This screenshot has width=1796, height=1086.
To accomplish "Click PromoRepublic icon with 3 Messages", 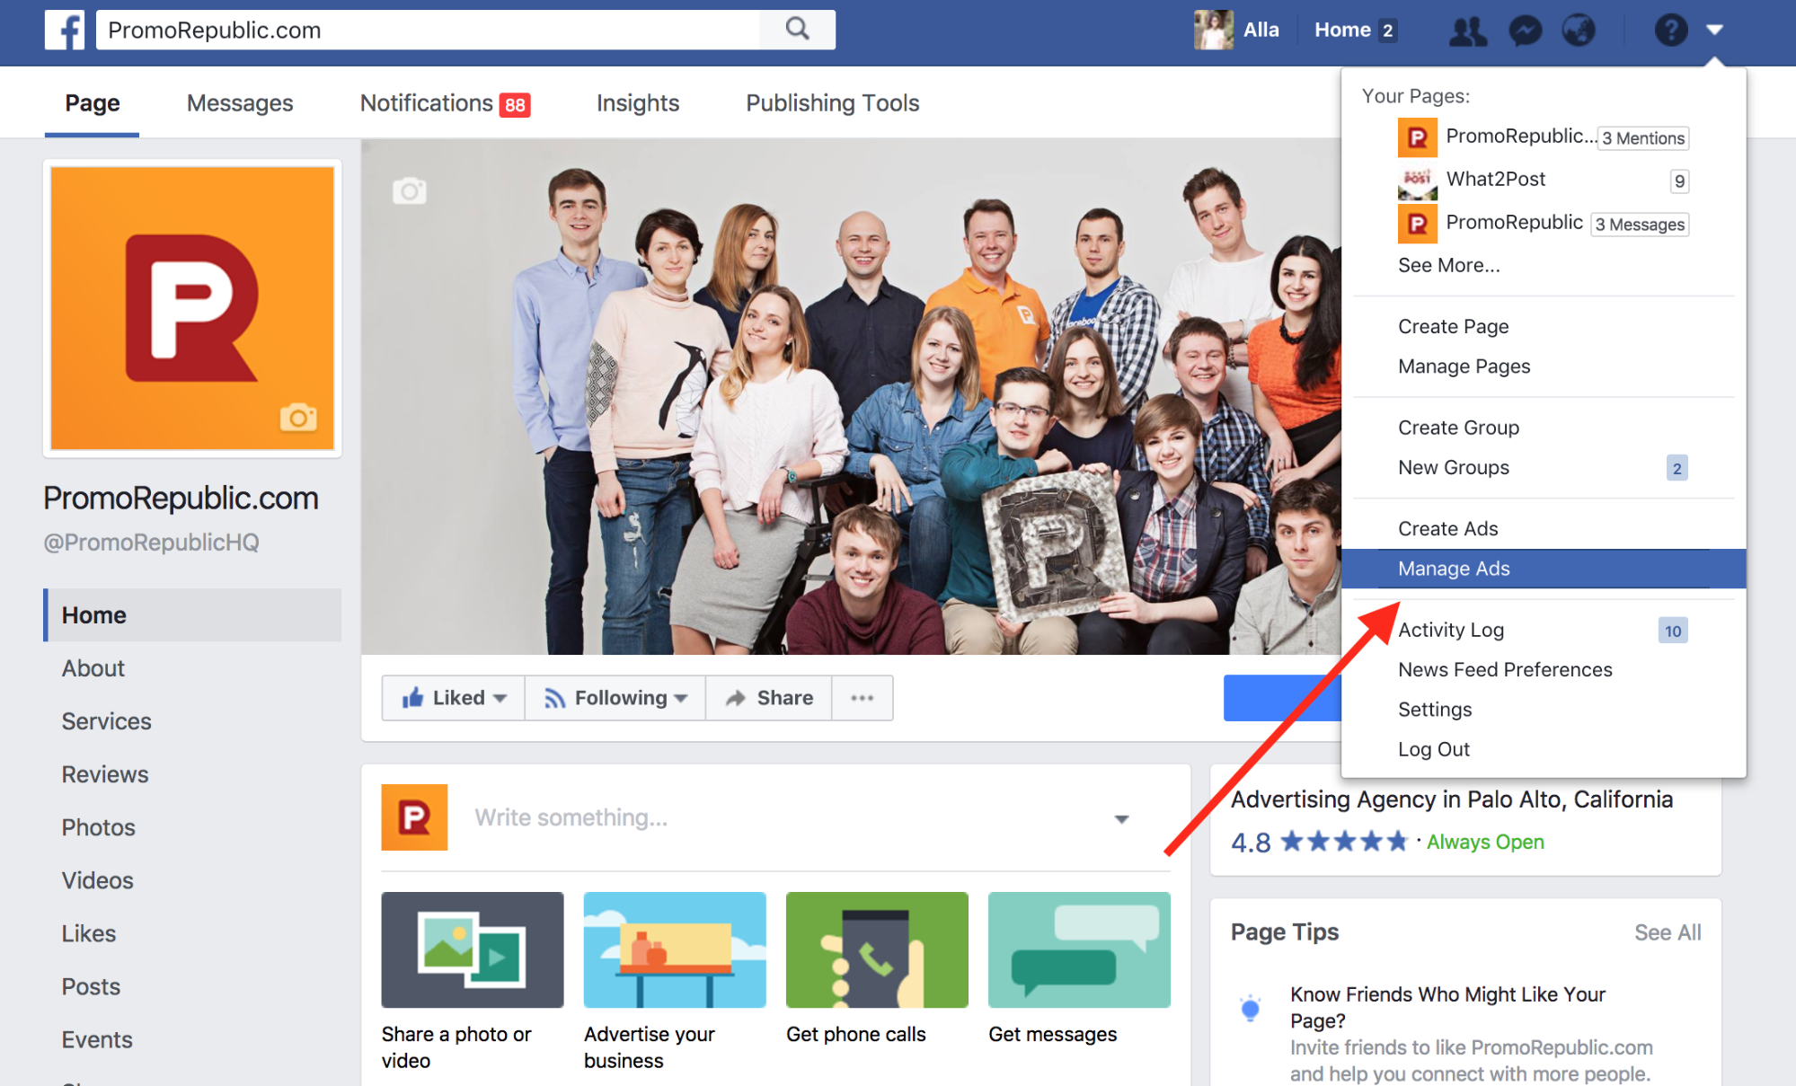I will click(1418, 224).
